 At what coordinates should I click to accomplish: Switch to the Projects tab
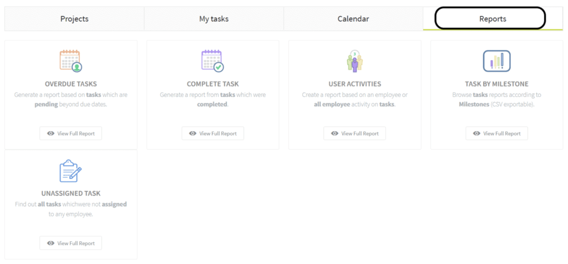[74, 19]
